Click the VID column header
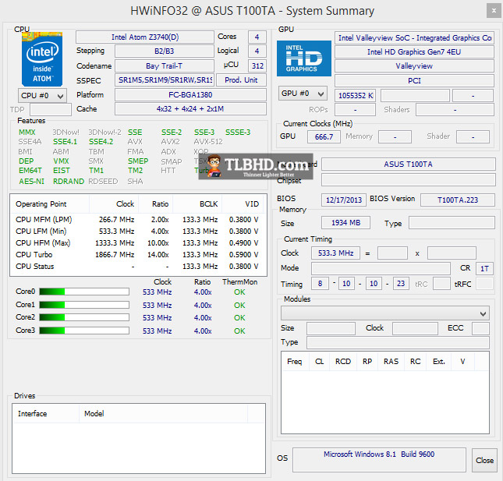 coord(243,204)
